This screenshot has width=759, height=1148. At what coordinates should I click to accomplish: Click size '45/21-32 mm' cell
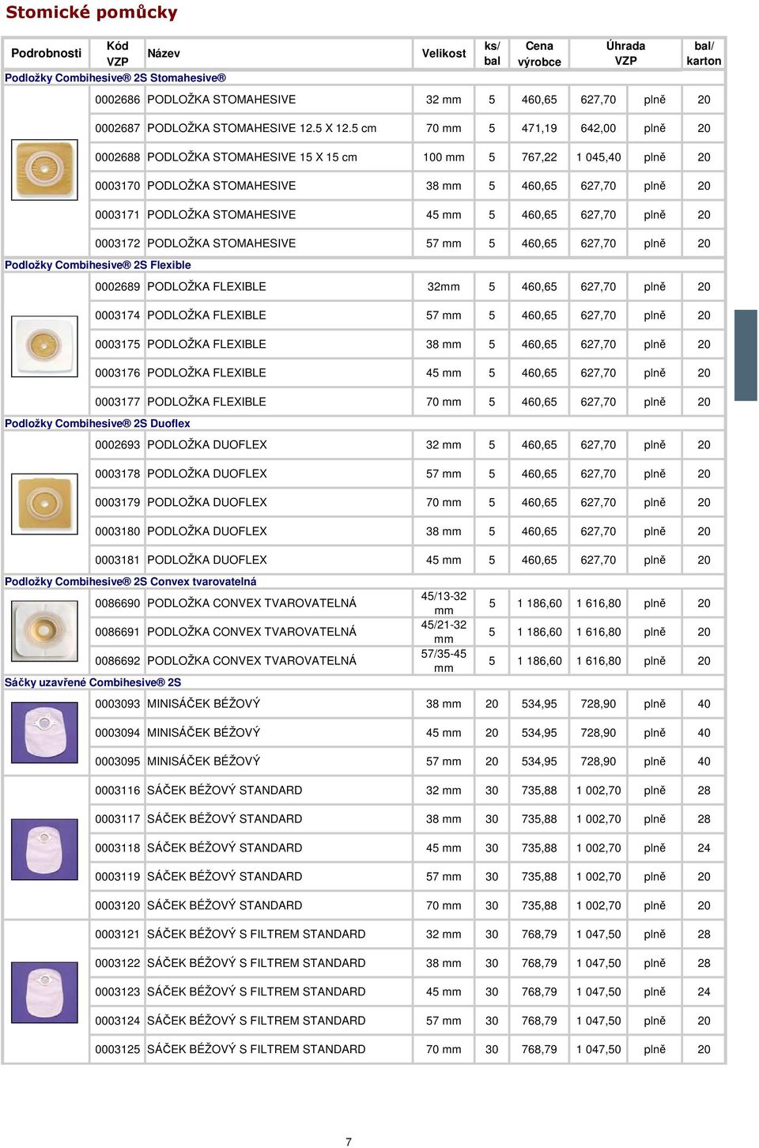point(444,632)
